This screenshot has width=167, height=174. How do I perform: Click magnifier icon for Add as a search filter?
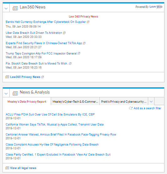click(x=131, y=108)
